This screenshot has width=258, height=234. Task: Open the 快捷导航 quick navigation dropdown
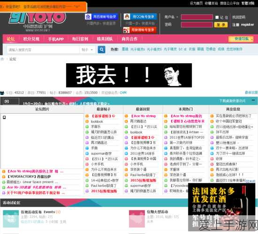(x=241, y=39)
